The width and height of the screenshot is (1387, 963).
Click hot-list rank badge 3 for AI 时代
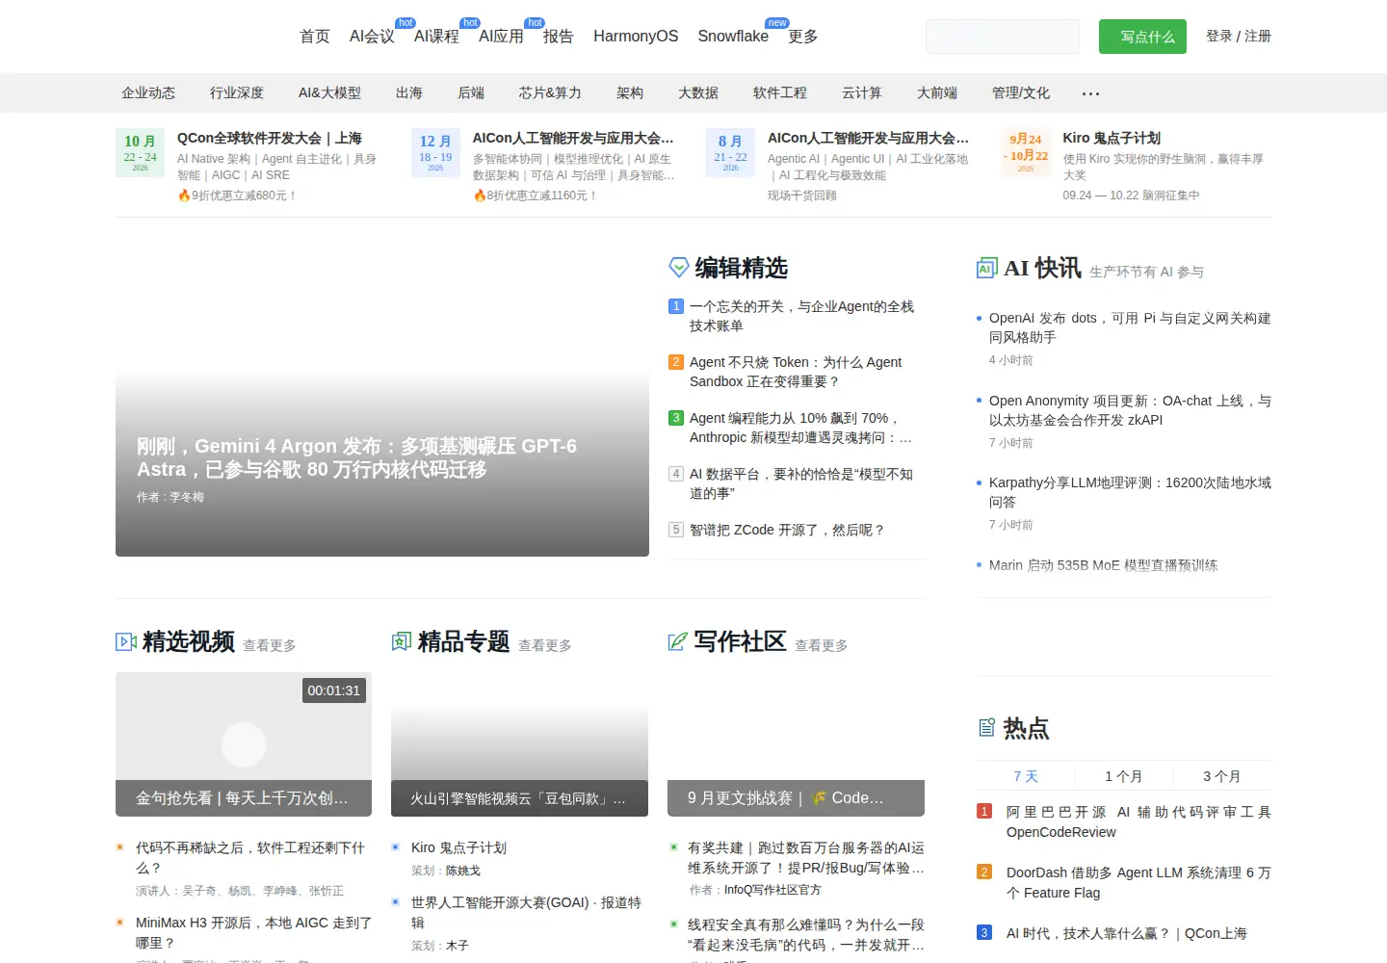984,933
